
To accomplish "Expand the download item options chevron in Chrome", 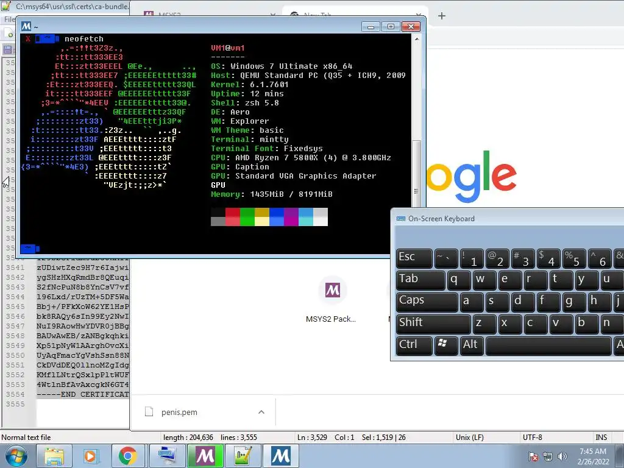I will click(x=261, y=412).
